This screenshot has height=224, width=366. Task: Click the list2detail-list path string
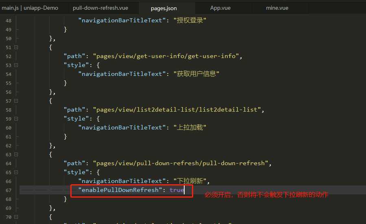[177, 110]
